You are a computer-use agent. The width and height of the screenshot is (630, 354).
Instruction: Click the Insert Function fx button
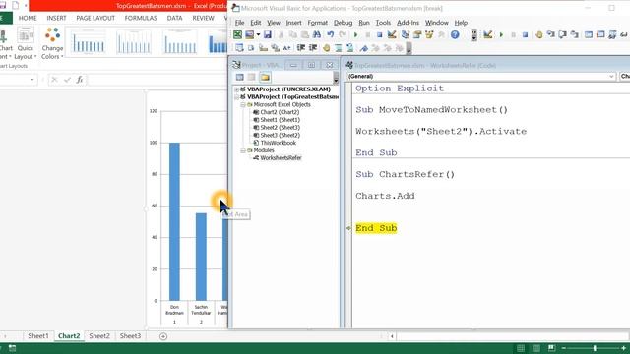pyautogui.click(x=80, y=80)
